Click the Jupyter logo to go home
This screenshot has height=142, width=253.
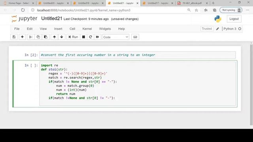pos(24,19)
